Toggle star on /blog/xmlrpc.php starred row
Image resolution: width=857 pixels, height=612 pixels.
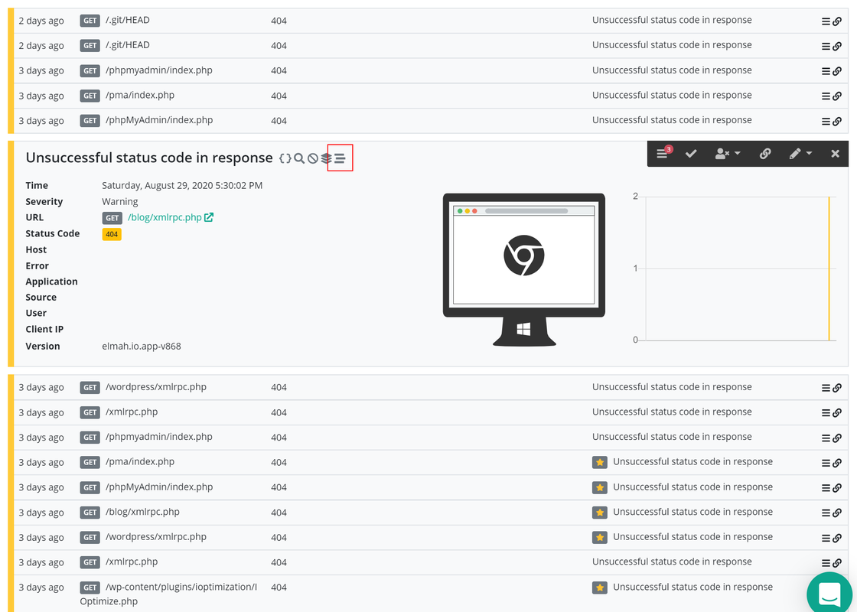pos(600,513)
